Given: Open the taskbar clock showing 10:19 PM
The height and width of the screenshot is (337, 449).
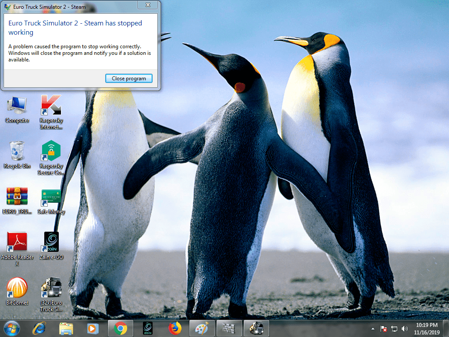Looking at the screenshot, I should 427,329.
